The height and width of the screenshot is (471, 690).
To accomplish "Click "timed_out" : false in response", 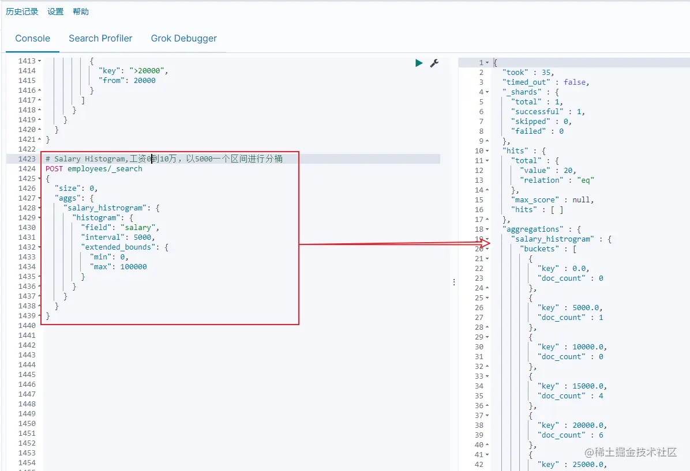I will pos(546,82).
